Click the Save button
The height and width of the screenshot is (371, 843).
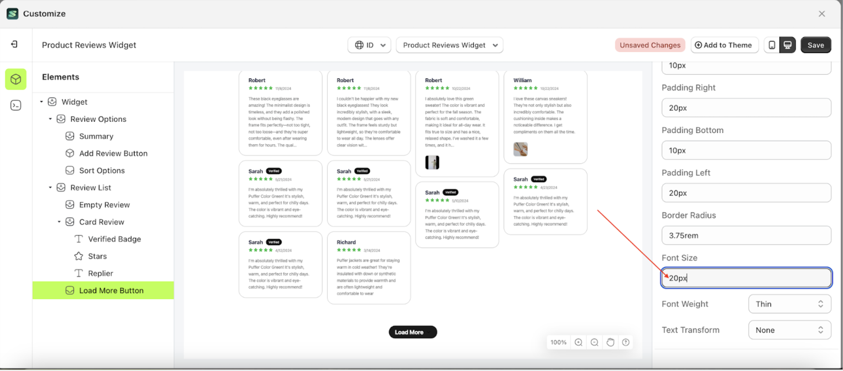[x=816, y=45]
